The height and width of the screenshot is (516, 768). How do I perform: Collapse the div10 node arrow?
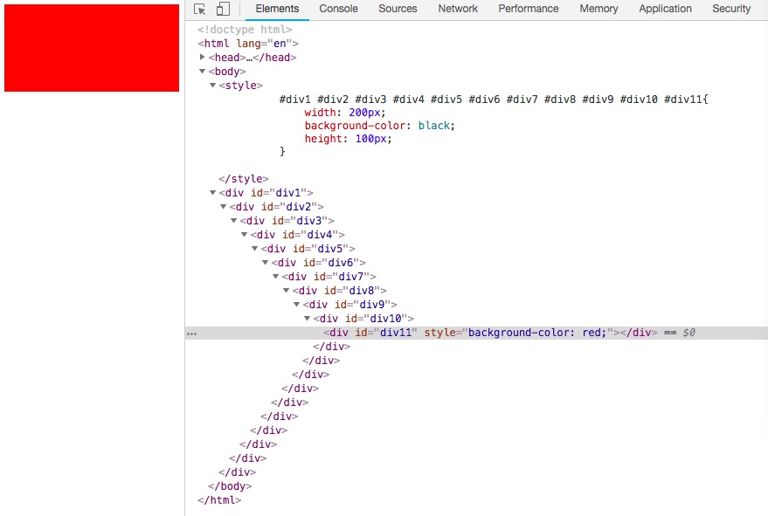(307, 318)
